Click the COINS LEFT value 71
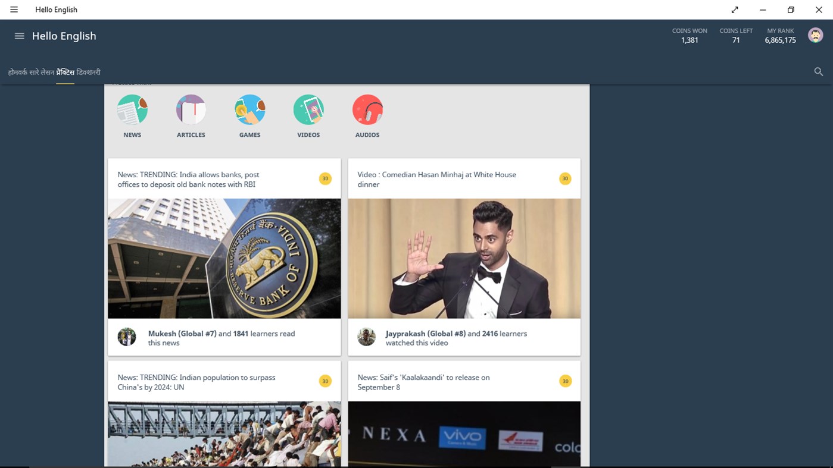 click(736, 40)
